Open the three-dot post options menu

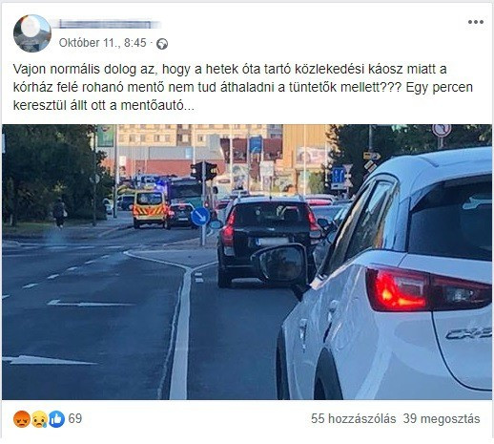pos(476,22)
